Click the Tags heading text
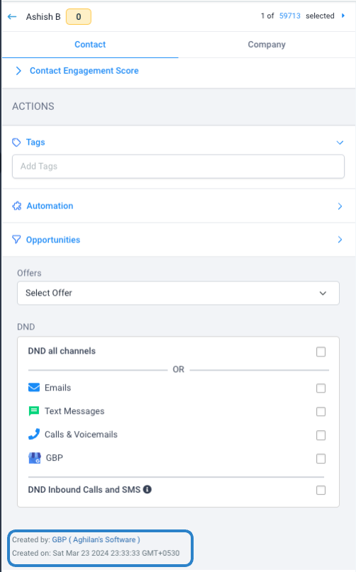 pos(35,142)
